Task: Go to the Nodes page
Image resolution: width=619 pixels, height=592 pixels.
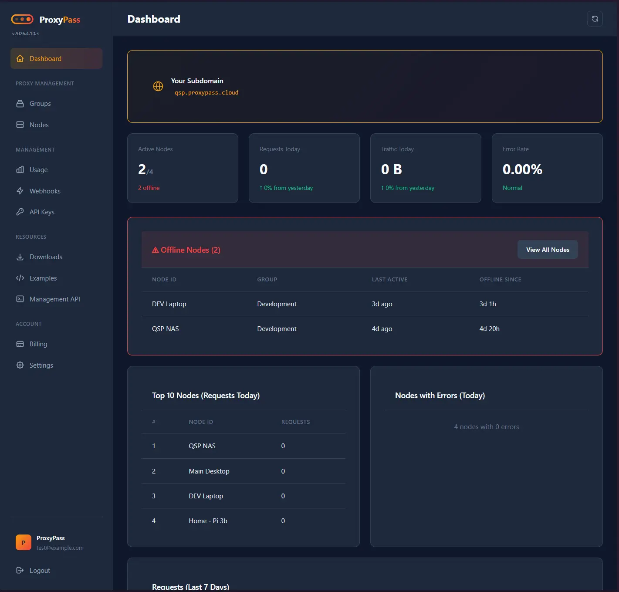Action: 57,125
